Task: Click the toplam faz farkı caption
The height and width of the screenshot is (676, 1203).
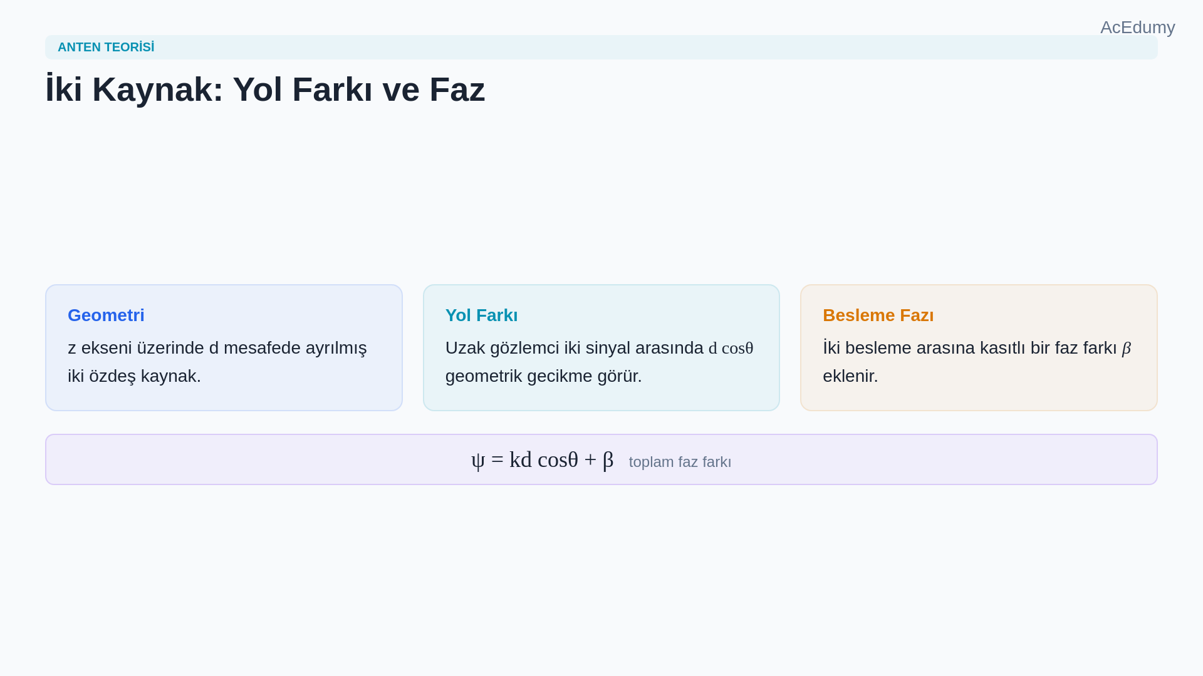Action: pos(680,462)
